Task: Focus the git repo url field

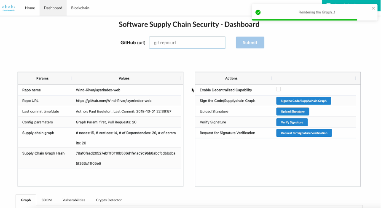Action: [187, 43]
